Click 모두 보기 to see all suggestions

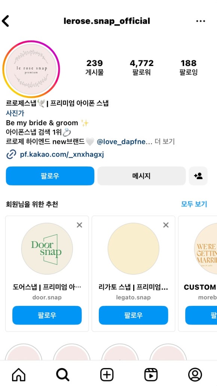(194, 204)
